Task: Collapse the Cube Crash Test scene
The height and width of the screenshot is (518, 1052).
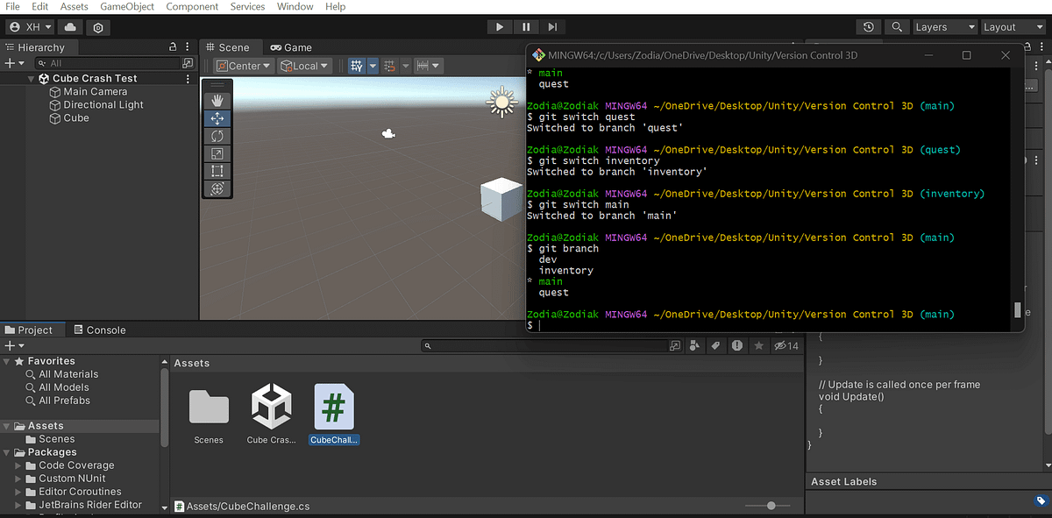Action: [x=32, y=78]
